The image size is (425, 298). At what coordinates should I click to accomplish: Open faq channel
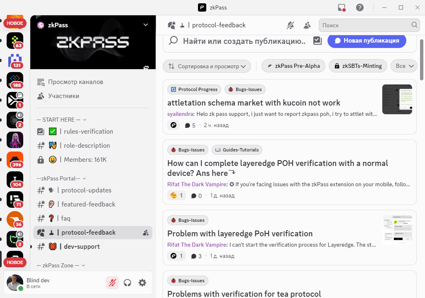[x=93, y=219]
